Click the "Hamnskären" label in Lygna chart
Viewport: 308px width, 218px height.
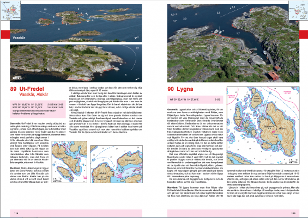pyautogui.click(x=274, y=127)
